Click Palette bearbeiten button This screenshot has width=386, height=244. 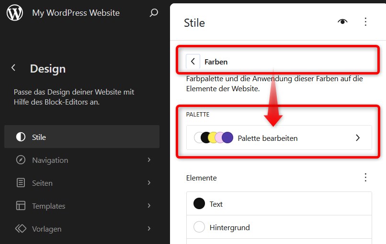(279, 138)
